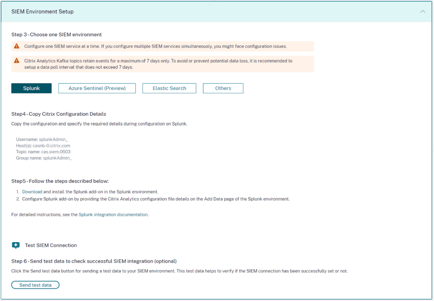Click the 'Step4 - Copy Citrix Configuration Details' heading

pos(58,114)
